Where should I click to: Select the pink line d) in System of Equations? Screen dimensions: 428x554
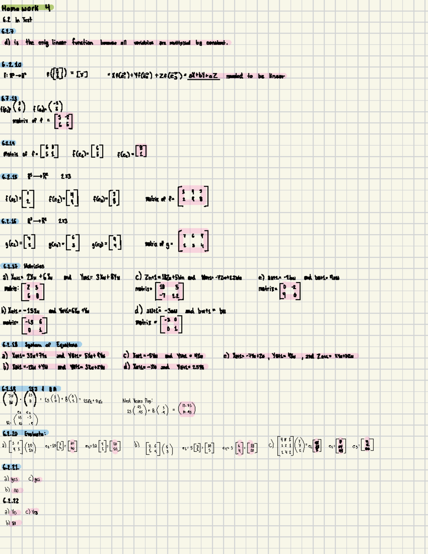[x=165, y=366]
